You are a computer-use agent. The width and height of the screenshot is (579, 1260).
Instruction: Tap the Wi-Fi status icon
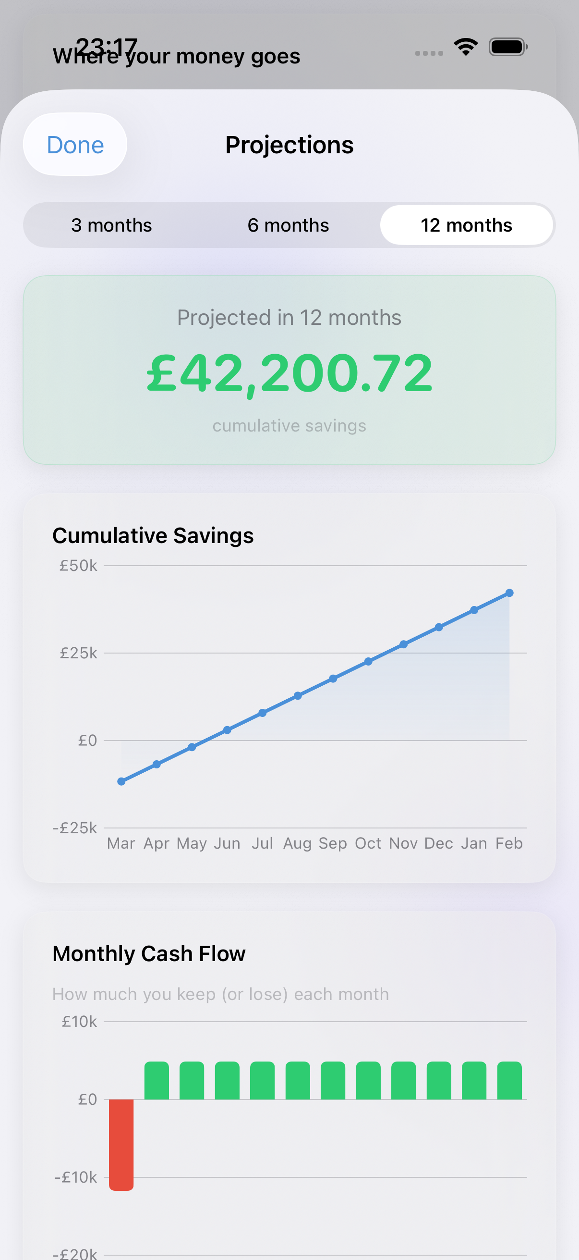(466, 47)
